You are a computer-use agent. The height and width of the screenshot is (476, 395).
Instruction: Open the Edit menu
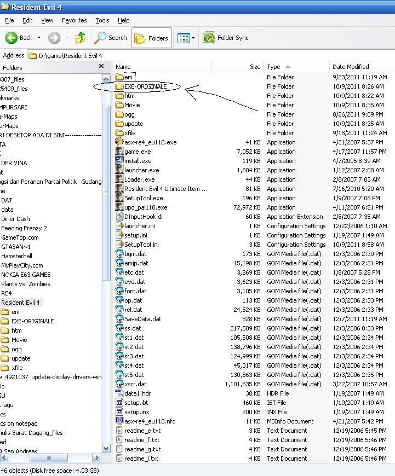[x=27, y=20]
